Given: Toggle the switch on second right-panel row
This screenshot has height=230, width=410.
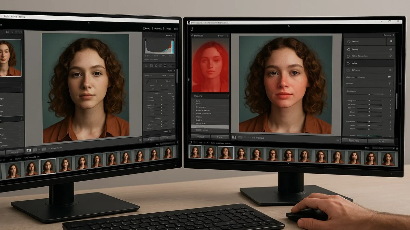Looking at the screenshot, I should pyautogui.click(x=391, y=49).
